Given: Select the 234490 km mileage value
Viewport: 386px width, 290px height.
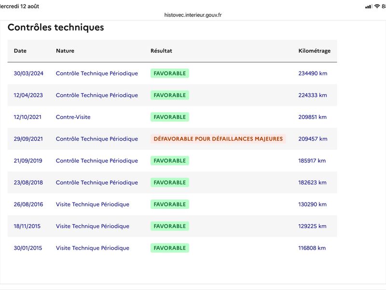Looking at the screenshot, I should click(313, 73).
